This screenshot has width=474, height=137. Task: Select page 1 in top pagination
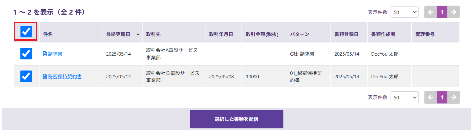(x=442, y=12)
